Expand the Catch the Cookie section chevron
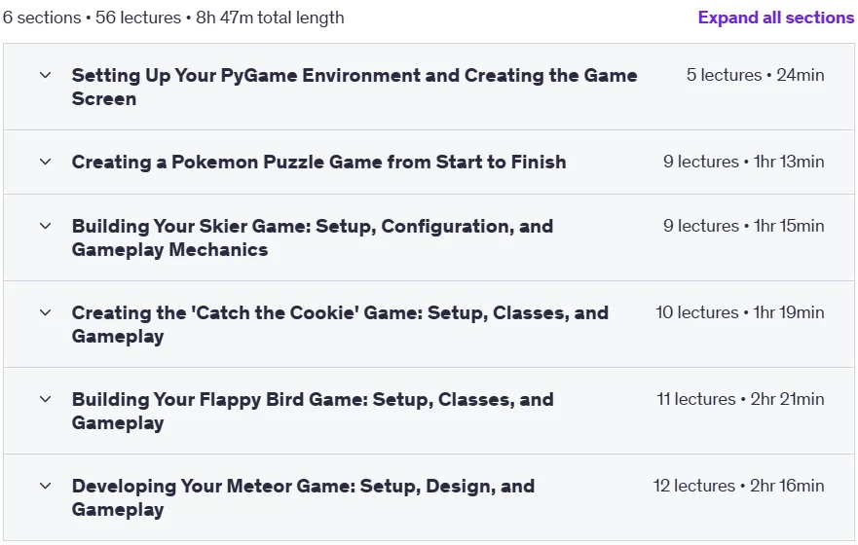The width and height of the screenshot is (858, 545). tap(46, 312)
